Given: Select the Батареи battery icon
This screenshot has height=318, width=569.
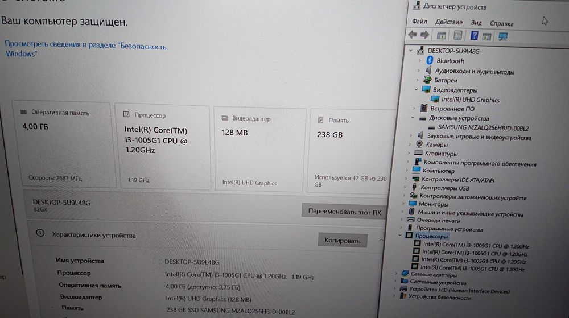Looking at the screenshot, I should [x=427, y=80].
